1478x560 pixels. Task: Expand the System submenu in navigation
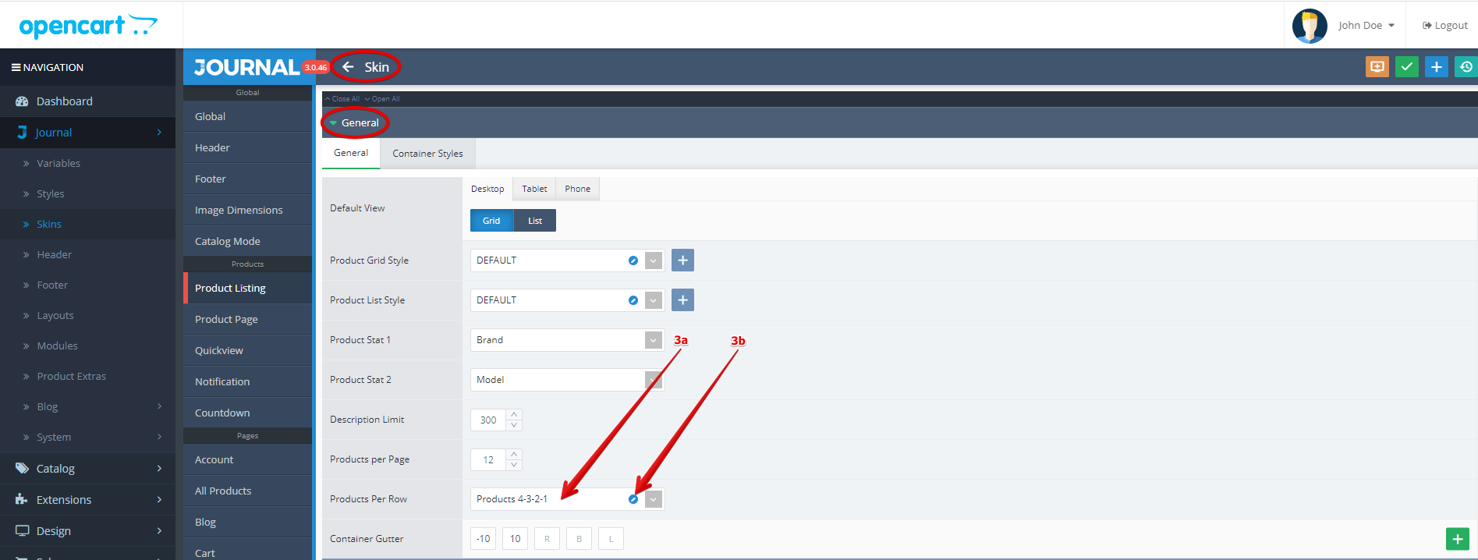pos(159,437)
